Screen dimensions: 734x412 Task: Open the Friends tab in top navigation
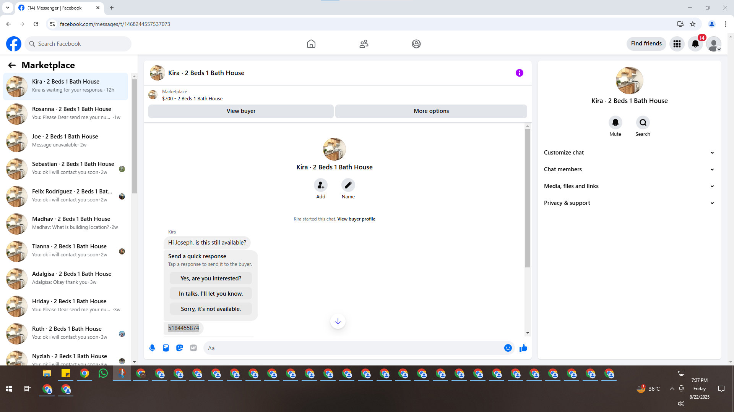[x=364, y=44]
